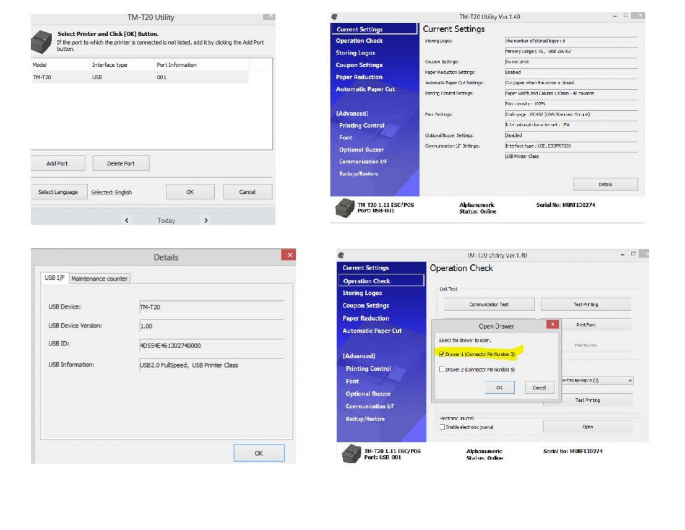Screen dimensions: 685x530
Task: Toggle Drawer 1 Connector Pin 2 checkbox
Action: point(442,354)
